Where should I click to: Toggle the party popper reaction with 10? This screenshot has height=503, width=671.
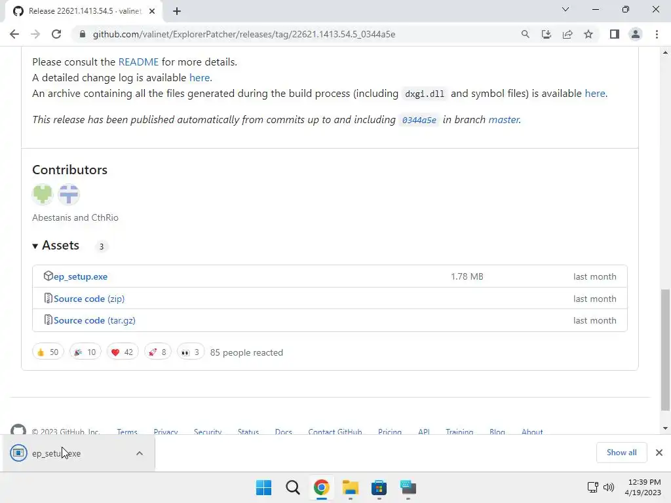(x=85, y=352)
